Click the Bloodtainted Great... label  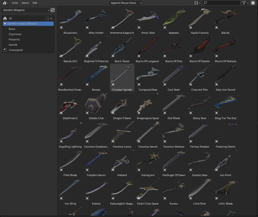coord(70,90)
